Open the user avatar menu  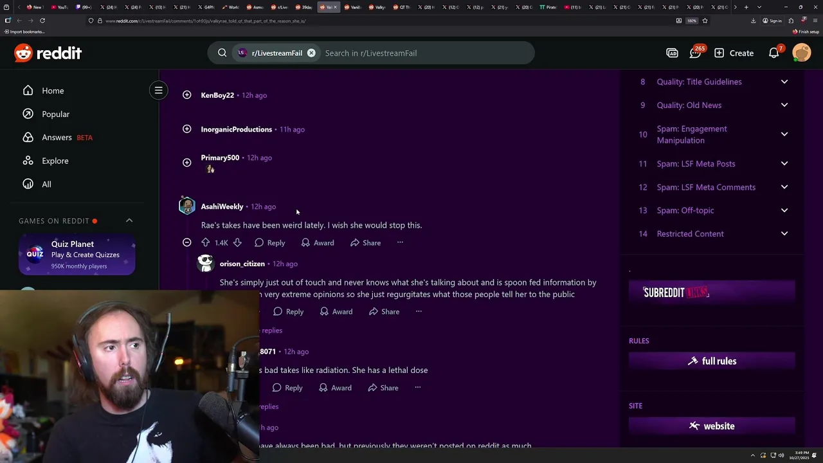point(802,53)
